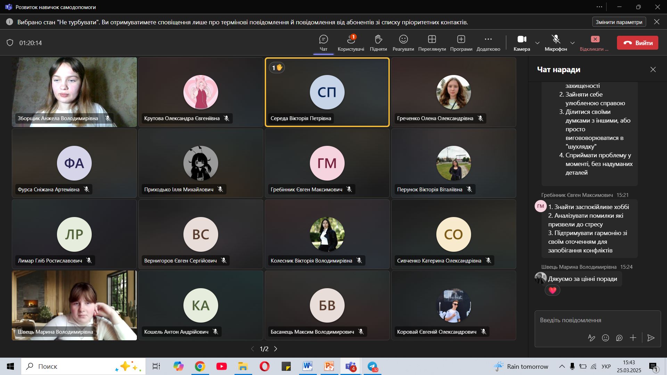Viewport: 667px width, 375px height.
Task: Expand the microphone options dropdown arrow
Action: click(573, 43)
